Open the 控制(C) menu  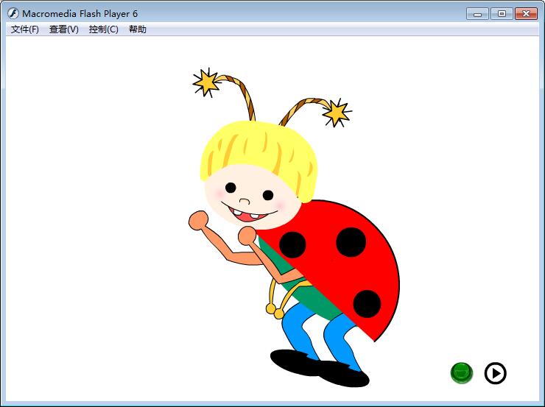click(x=104, y=29)
